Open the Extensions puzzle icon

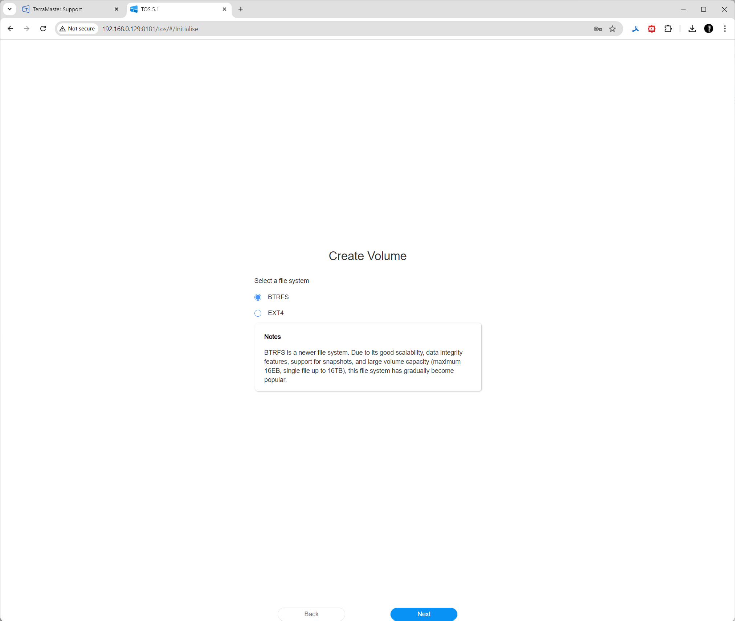coord(668,29)
